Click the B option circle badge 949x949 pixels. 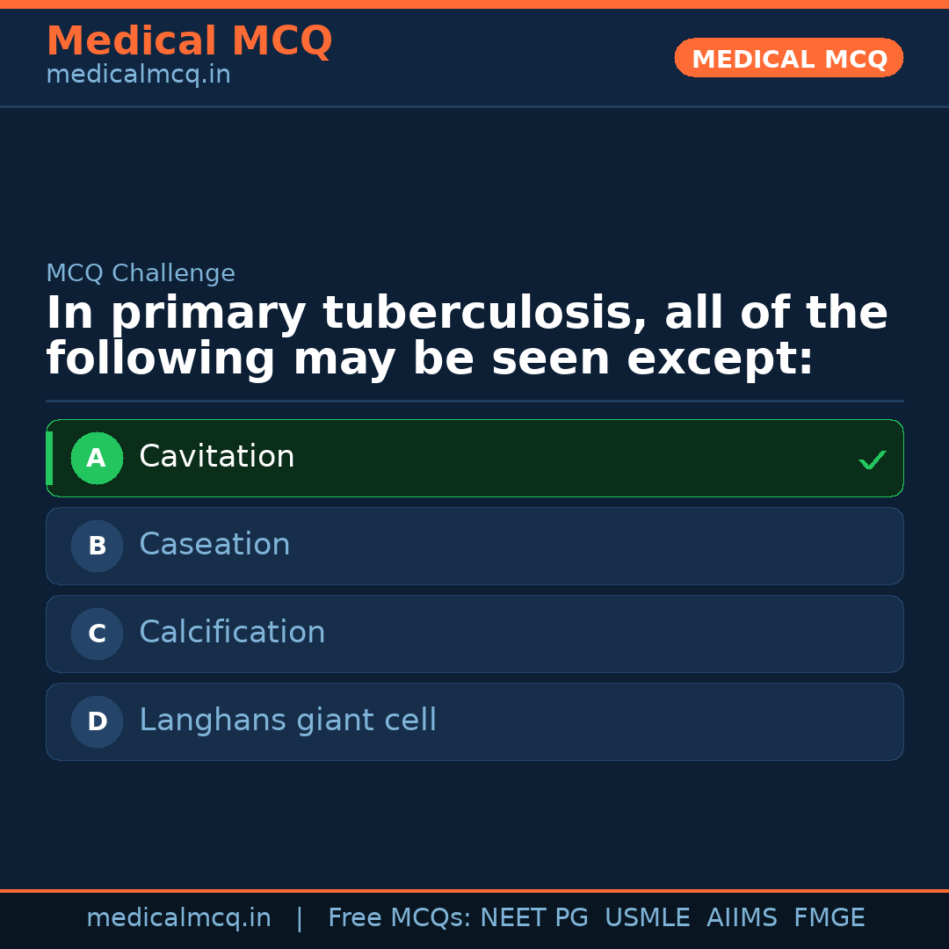(97, 546)
